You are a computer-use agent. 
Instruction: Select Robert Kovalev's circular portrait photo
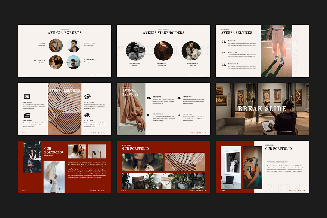click(x=74, y=46)
